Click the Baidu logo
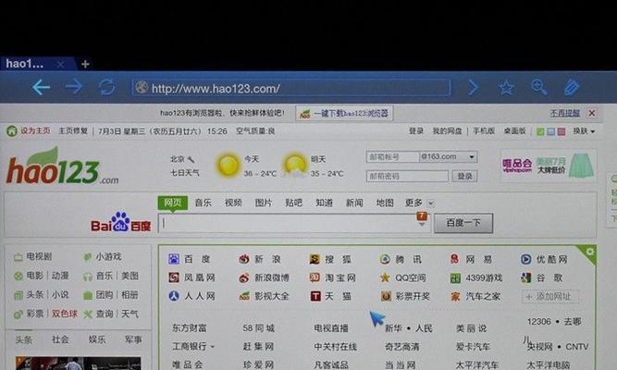Viewport: 617px width, 370px height. pos(121,222)
